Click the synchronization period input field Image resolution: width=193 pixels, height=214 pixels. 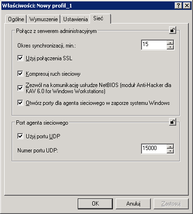(154, 45)
